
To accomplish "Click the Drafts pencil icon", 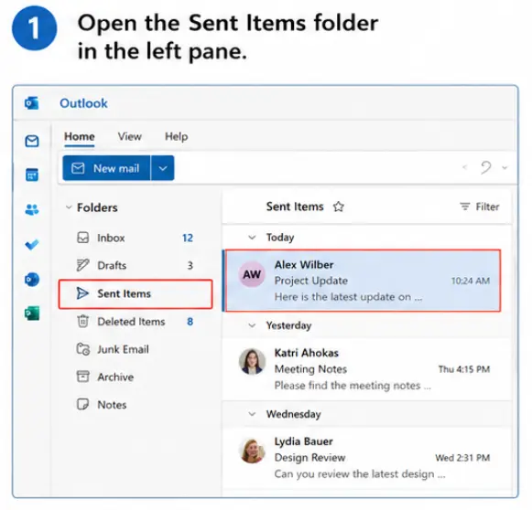I will coord(82,265).
